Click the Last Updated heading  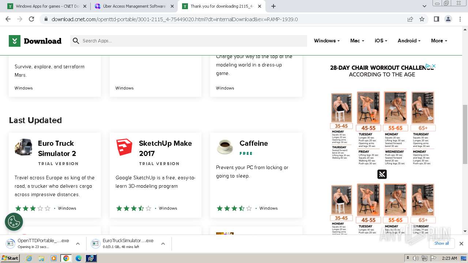tap(35, 120)
